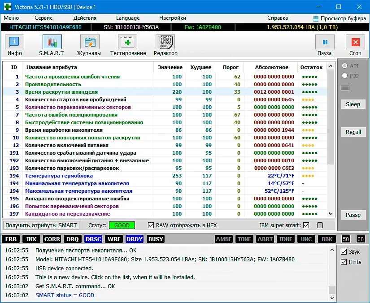The width and height of the screenshot is (370, 303).
Task: Click the Recall button
Action: pos(353,132)
